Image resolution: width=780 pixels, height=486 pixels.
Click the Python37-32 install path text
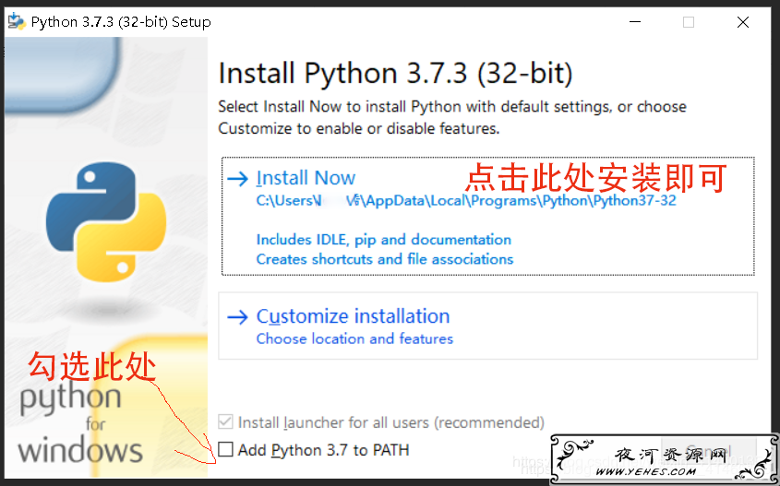[x=466, y=201]
